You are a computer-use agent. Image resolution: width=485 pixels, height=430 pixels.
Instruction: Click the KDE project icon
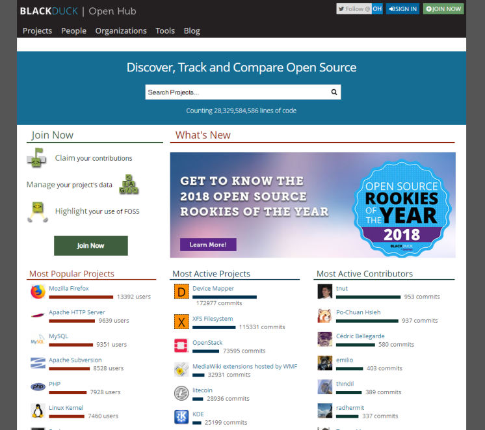[181, 417]
